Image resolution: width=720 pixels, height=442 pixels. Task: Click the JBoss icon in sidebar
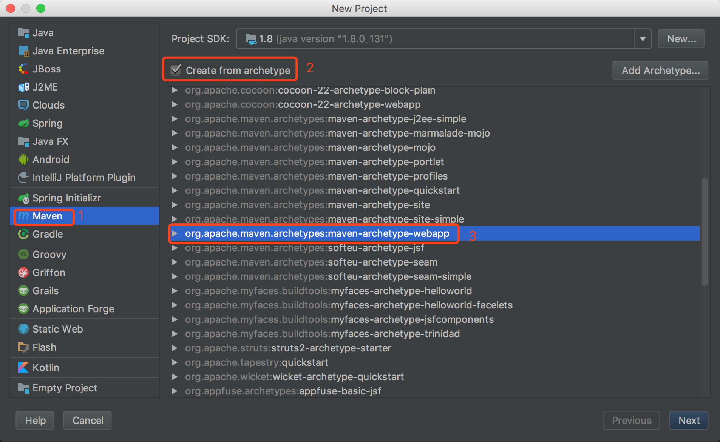(23, 69)
